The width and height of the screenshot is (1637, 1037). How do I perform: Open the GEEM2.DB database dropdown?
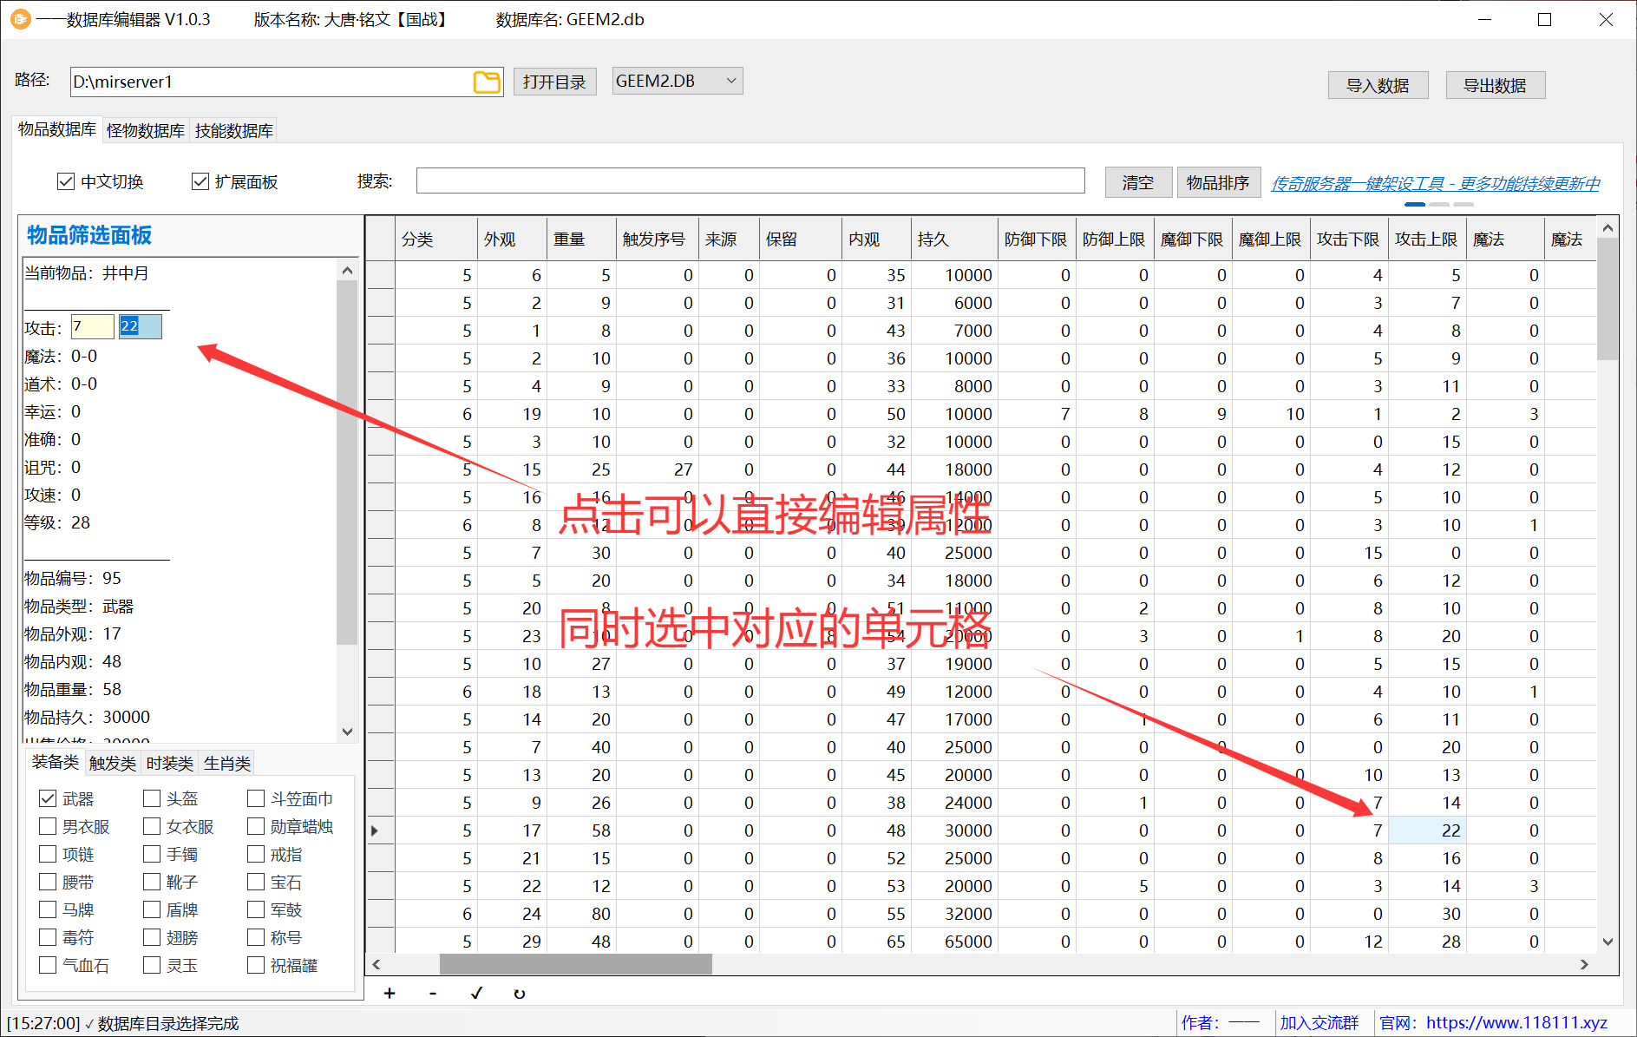click(677, 82)
